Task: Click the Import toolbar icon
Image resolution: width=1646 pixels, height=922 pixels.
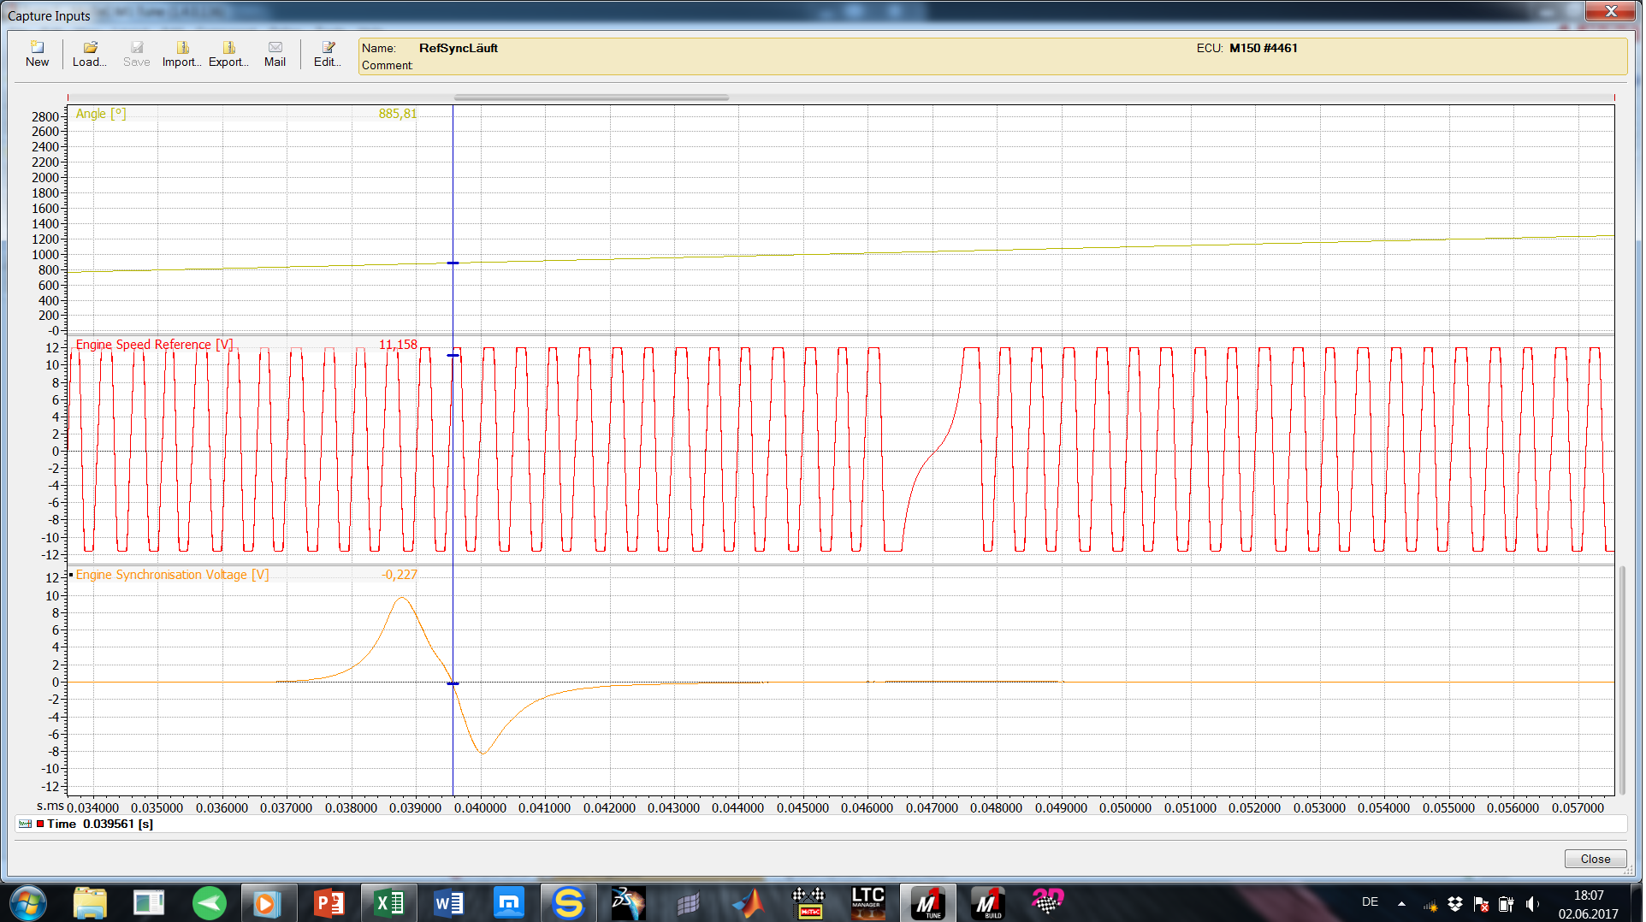Action: click(181, 54)
